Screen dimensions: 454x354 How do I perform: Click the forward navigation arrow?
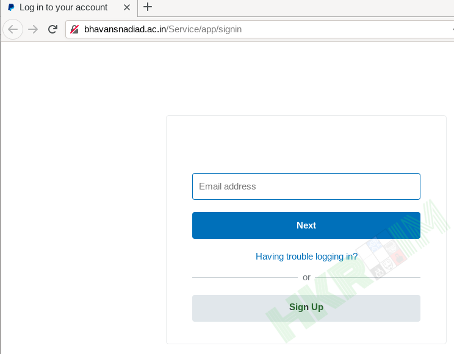point(33,29)
